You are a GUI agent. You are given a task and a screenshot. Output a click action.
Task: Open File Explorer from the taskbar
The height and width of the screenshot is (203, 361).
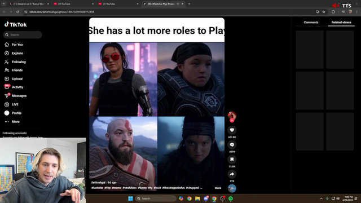(x=197, y=198)
